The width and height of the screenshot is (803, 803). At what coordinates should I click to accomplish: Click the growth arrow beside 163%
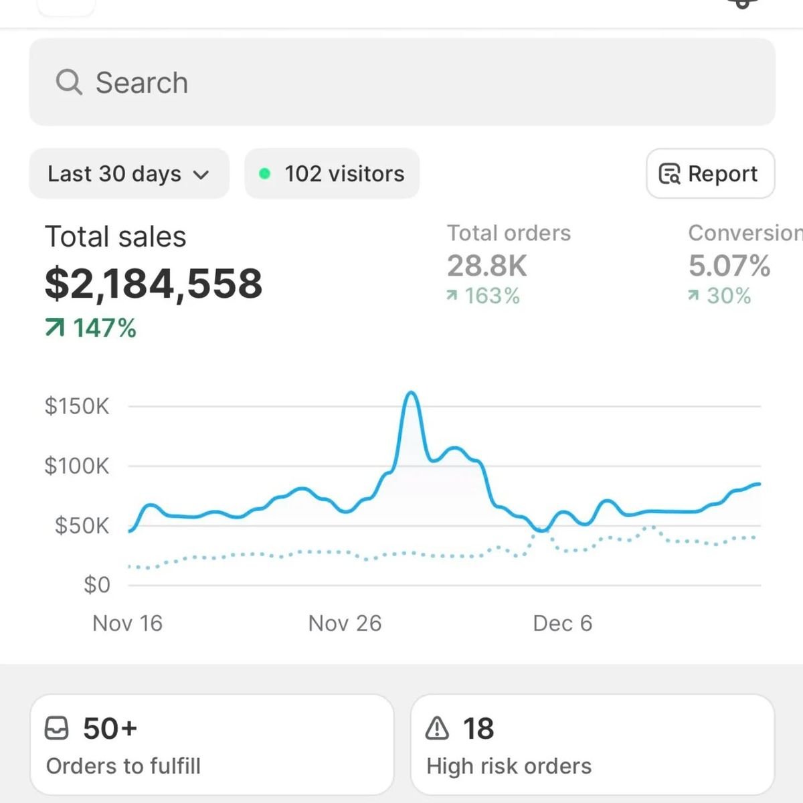(453, 295)
